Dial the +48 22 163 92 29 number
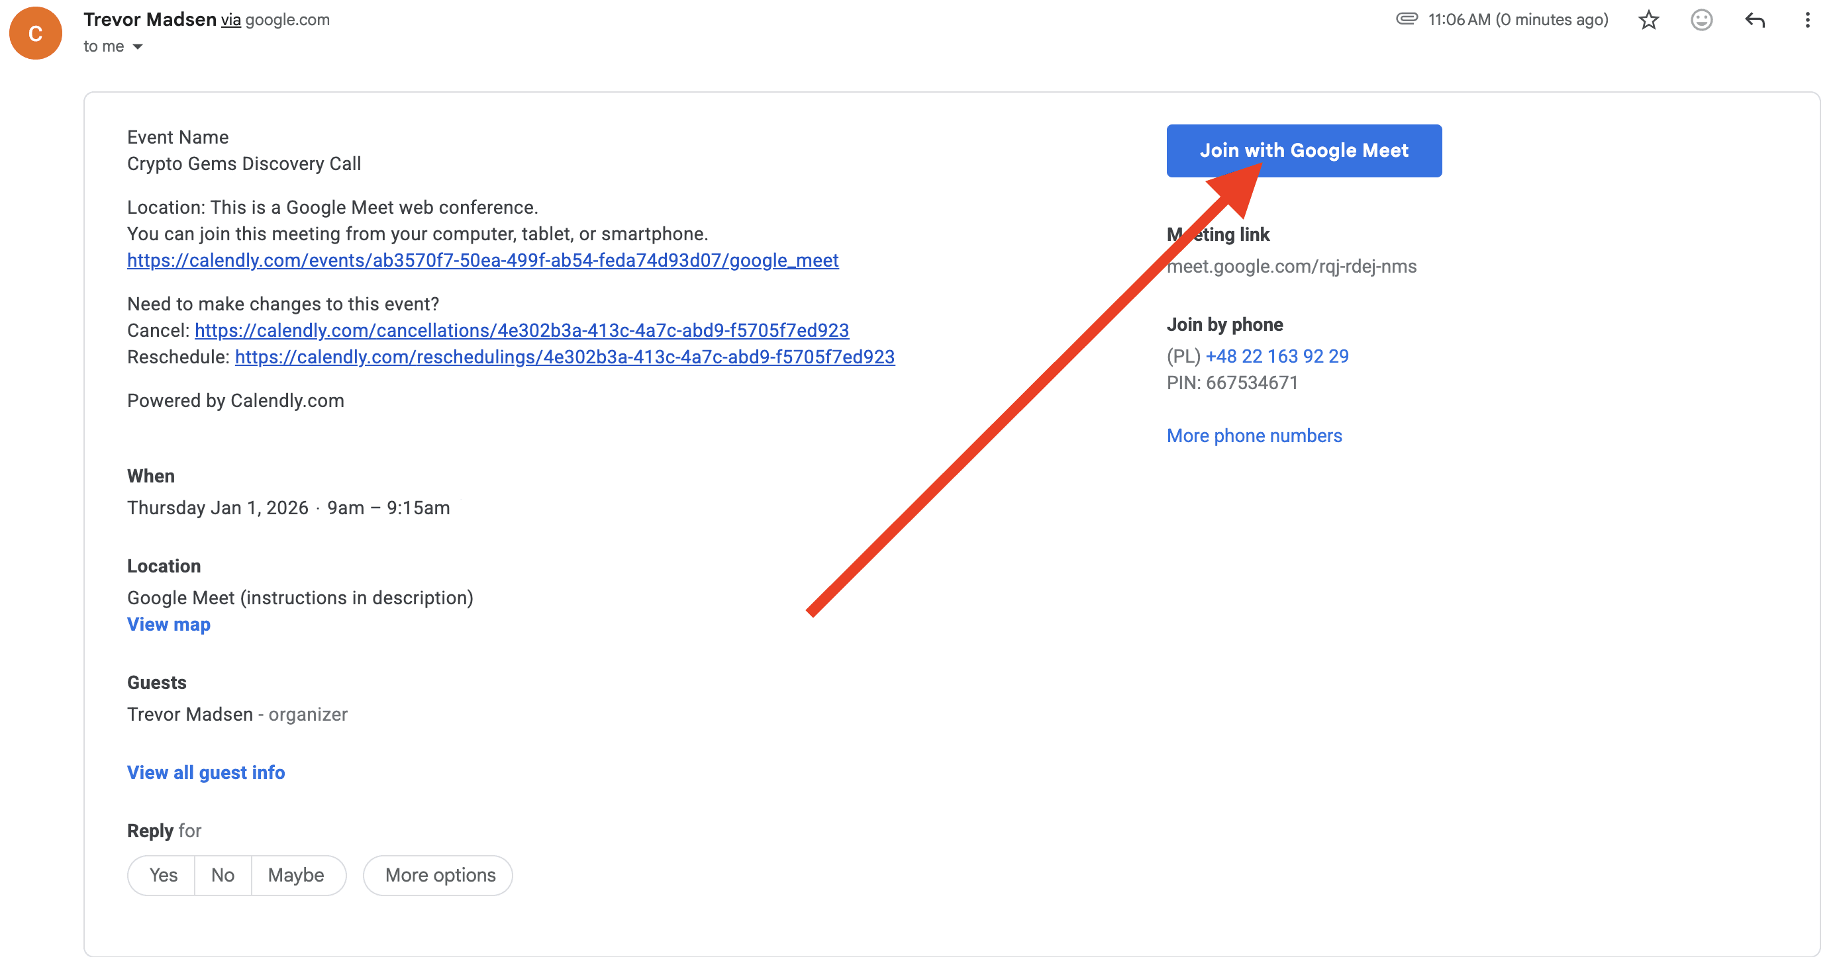 (1277, 356)
